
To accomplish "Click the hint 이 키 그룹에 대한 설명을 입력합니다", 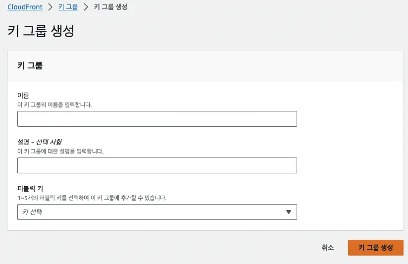I will [x=60, y=151].
